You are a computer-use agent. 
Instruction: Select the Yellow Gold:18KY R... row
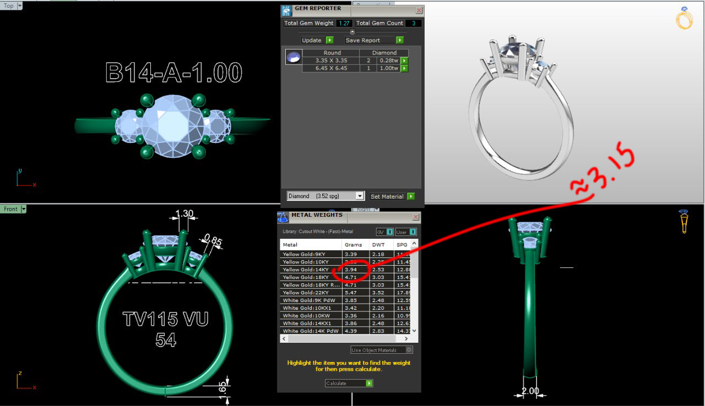point(346,285)
